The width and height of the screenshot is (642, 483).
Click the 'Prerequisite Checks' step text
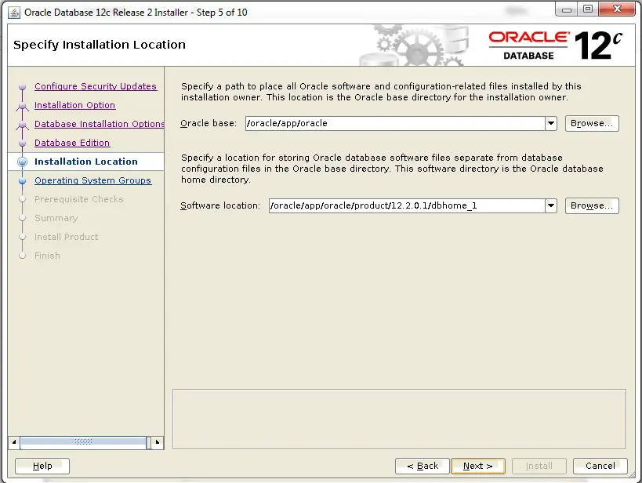click(78, 199)
